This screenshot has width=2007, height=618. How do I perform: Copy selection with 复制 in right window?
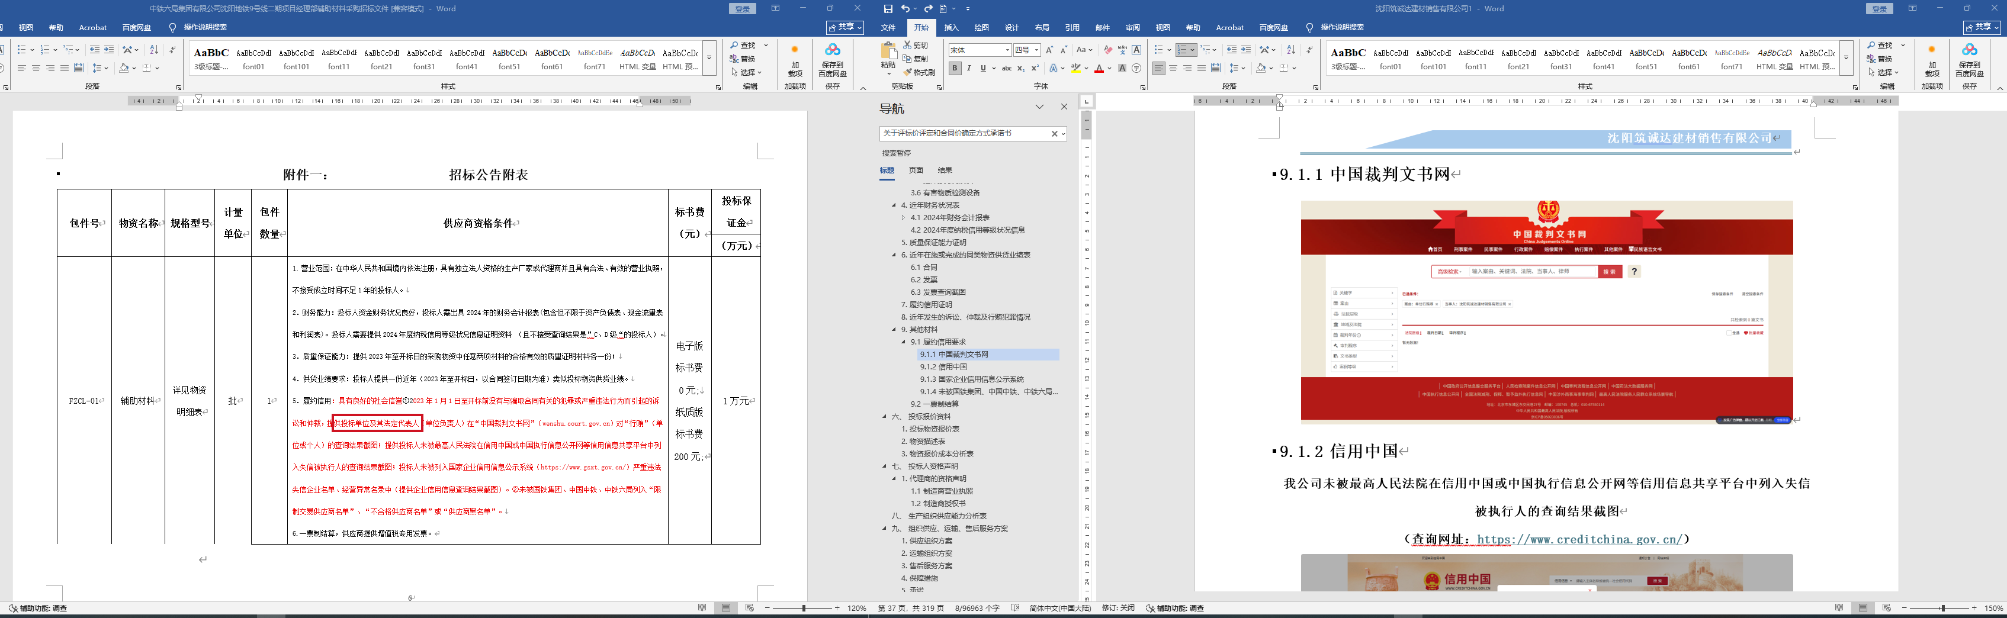(916, 59)
